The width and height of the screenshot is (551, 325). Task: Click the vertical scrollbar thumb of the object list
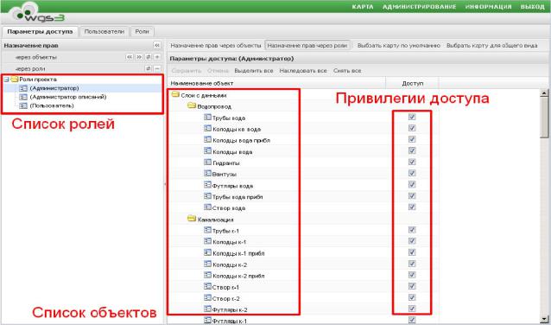click(x=544, y=118)
